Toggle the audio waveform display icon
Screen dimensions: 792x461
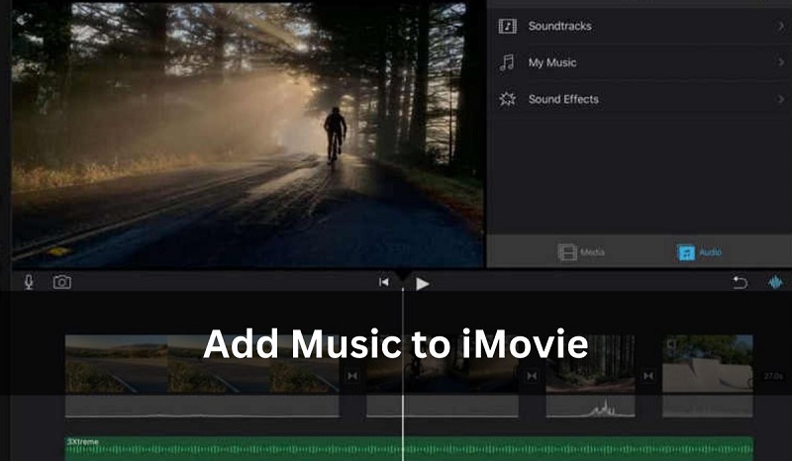tap(776, 283)
